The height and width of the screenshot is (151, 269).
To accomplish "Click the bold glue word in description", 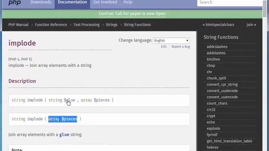I will coord(64,135).
